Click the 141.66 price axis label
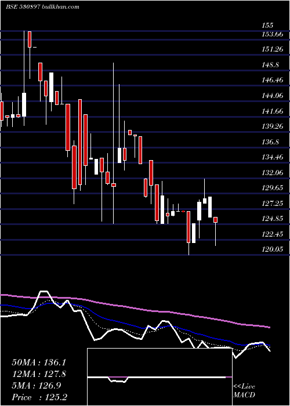290x406 pixels. click(x=273, y=111)
